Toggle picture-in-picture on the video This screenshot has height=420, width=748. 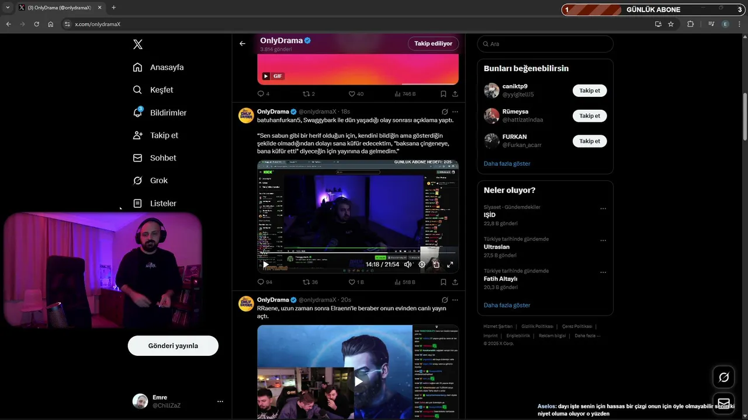[x=436, y=264]
